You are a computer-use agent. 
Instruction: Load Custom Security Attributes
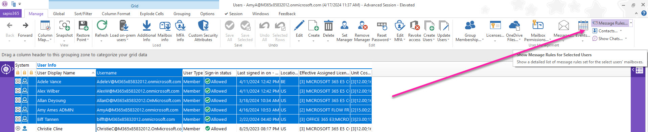[x=203, y=31]
